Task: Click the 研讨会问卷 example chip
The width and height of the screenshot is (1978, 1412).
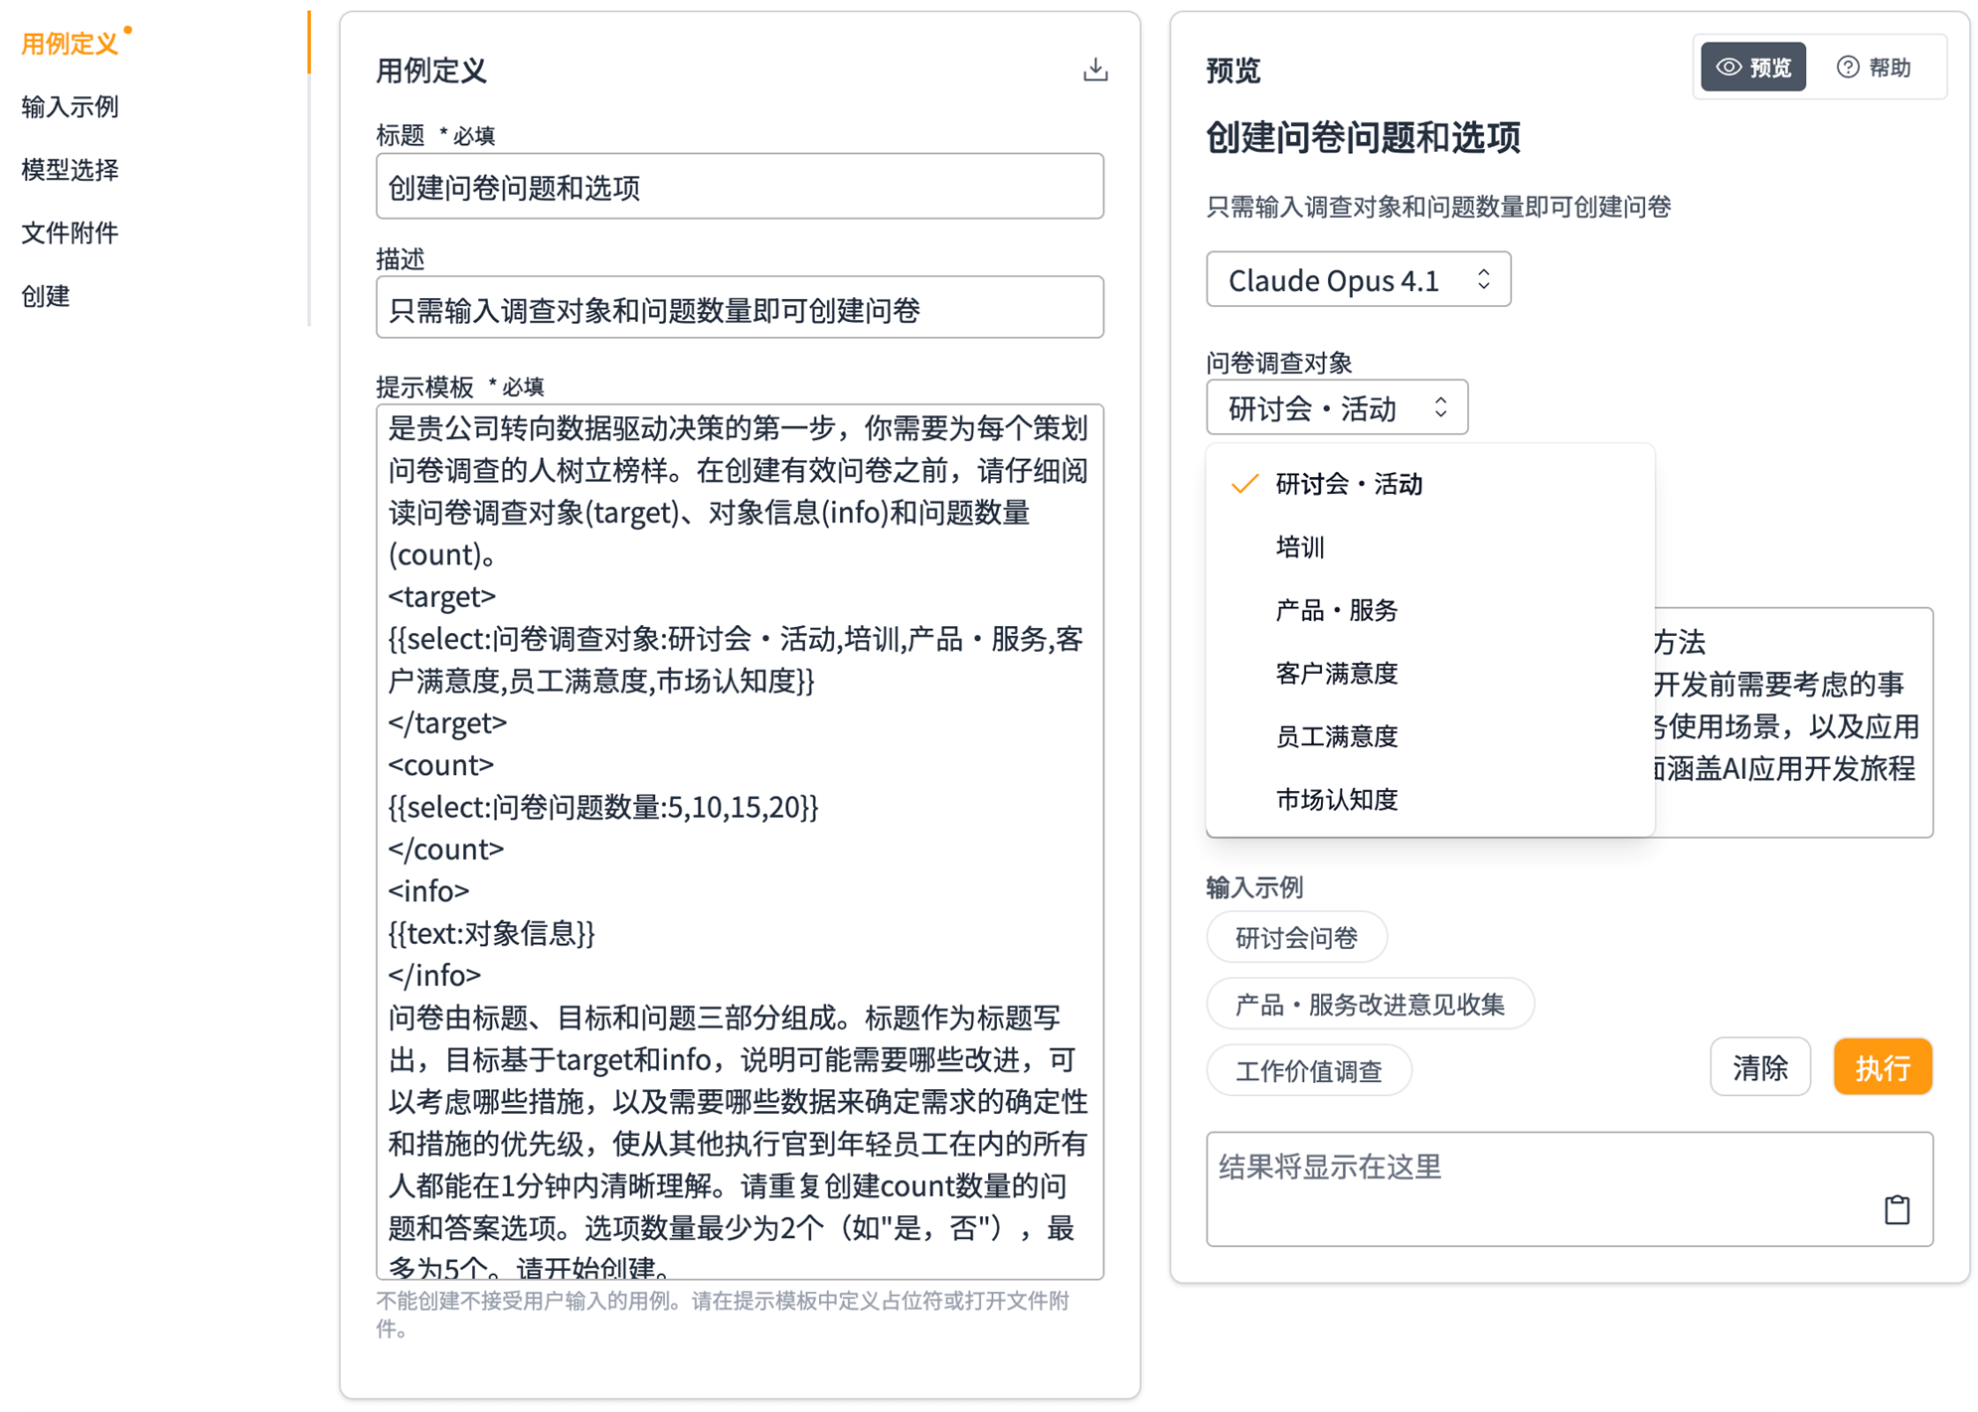Action: pos(1295,937)
